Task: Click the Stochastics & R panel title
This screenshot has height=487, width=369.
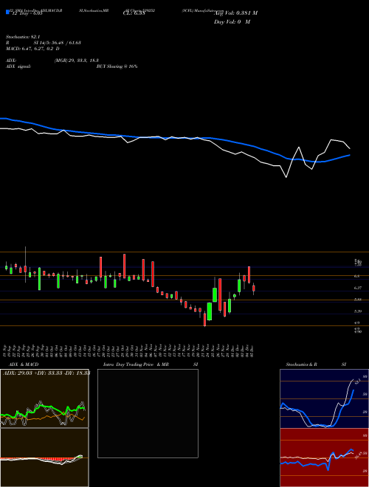Action: [302, 365]
